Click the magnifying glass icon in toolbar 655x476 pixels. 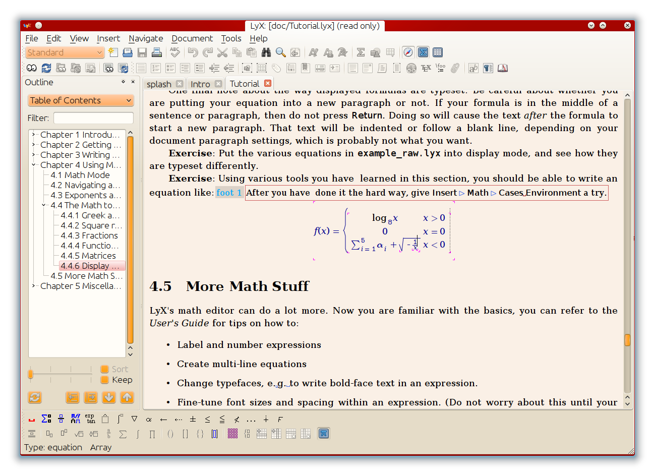[280, 52]
